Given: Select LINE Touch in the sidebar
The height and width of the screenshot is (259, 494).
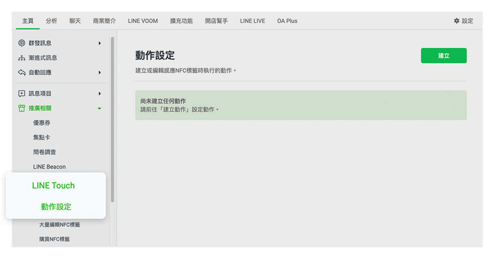Looking at the screenshot, I should (53, 186).
